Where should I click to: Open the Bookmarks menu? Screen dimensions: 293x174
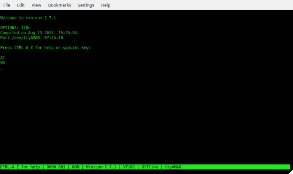point(59,5)
